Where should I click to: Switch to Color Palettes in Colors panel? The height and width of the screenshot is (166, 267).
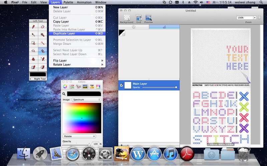coord(78,87)
